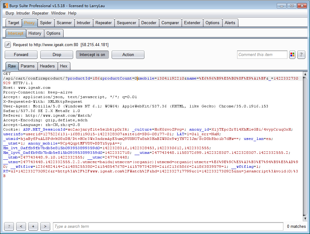This screenshot has height=234, width=310.
Task: Open the Intruder menu
Action: (23, 13)
